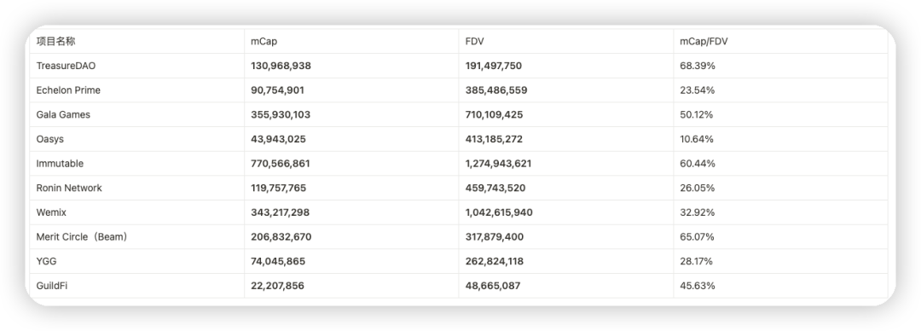This screenshot has height=331, width=921.
Task: Click Echelon Prime's ratio 23.54%
Action: pos(698,90)
